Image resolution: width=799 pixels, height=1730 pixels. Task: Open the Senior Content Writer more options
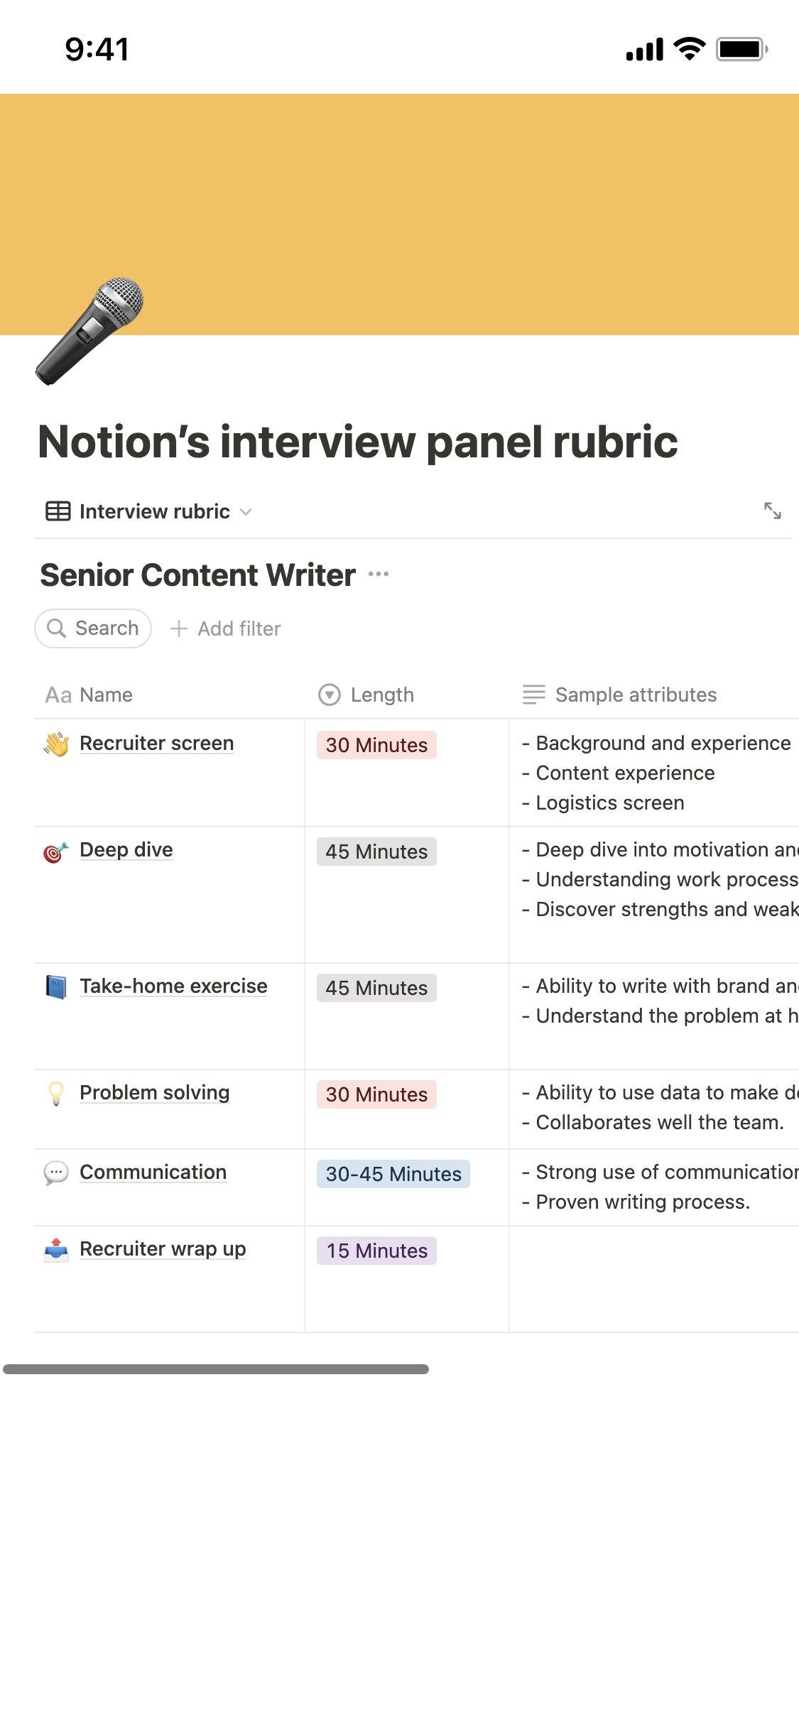[x=379, y=574]
